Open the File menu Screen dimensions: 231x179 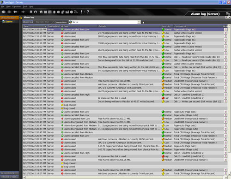click(3, 6)
